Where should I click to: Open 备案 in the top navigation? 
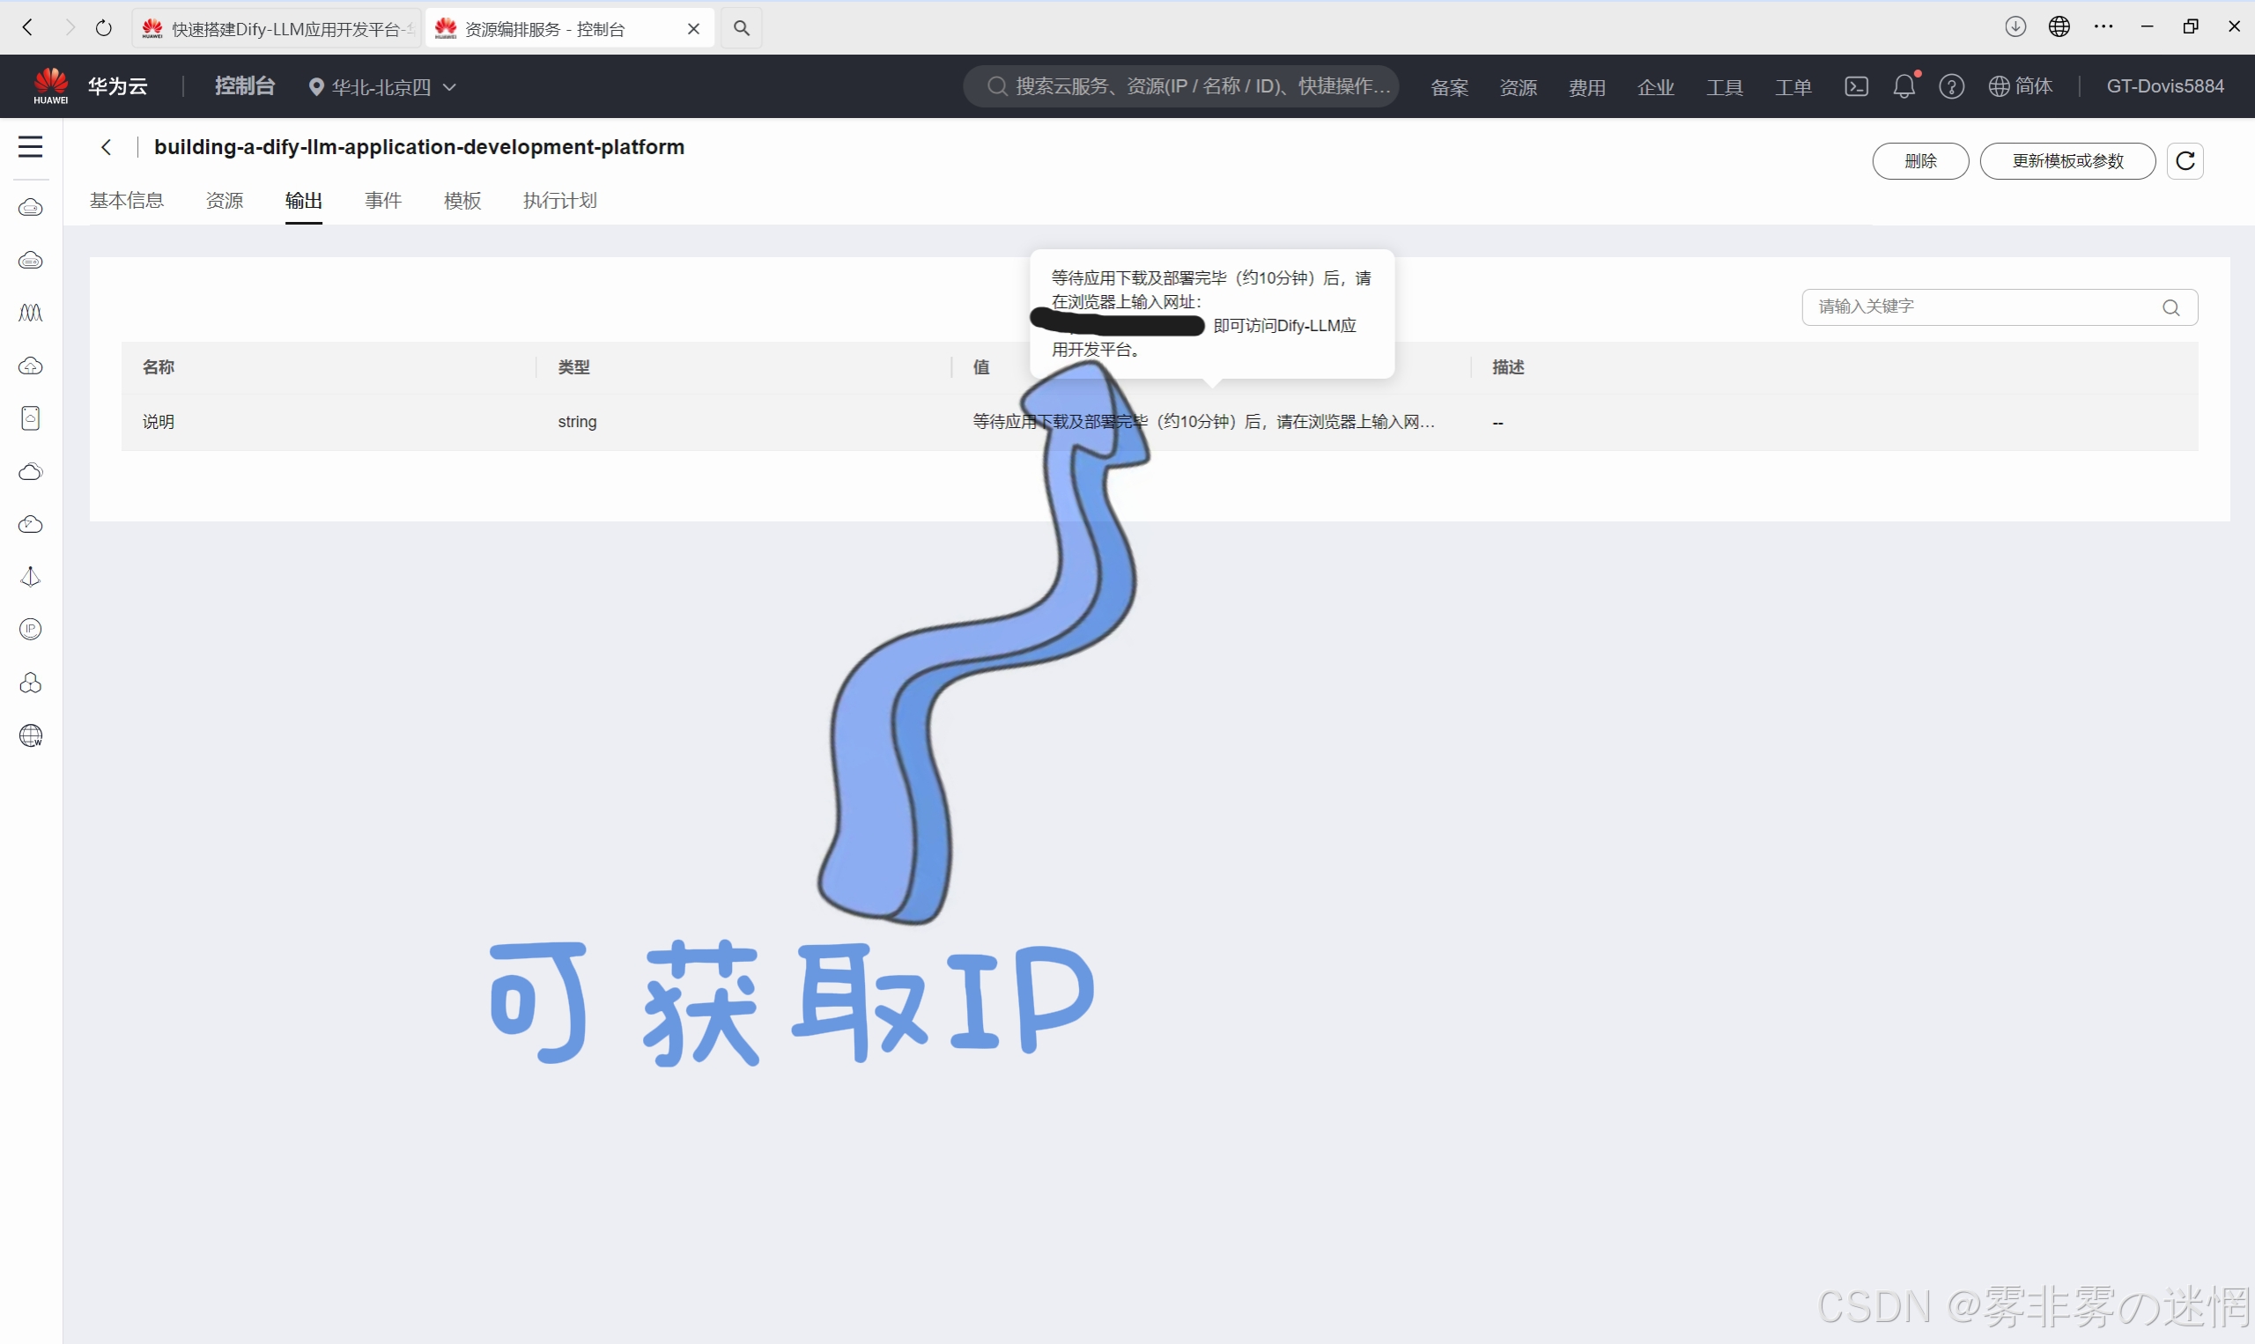(1450, 87)
